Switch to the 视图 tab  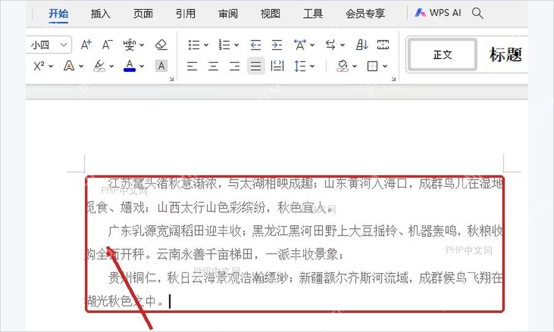pyautogui.click(x=270, y=14)
